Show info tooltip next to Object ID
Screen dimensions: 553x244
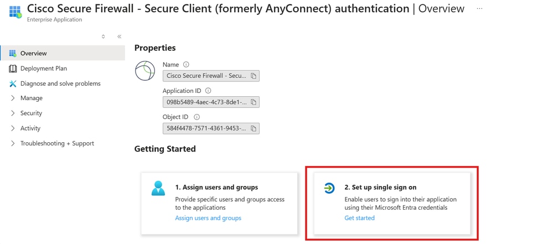[x=197, y=117]
